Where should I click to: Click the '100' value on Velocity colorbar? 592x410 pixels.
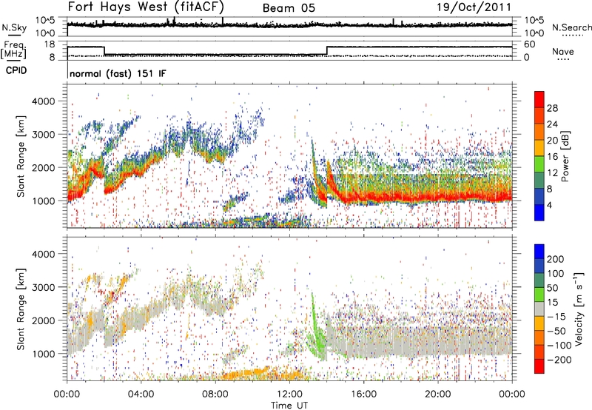pos(556,273)
